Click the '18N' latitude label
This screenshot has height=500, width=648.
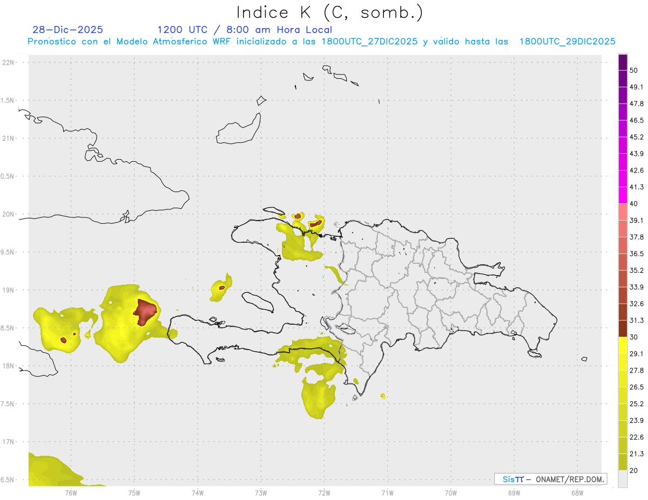click(8, 366)
